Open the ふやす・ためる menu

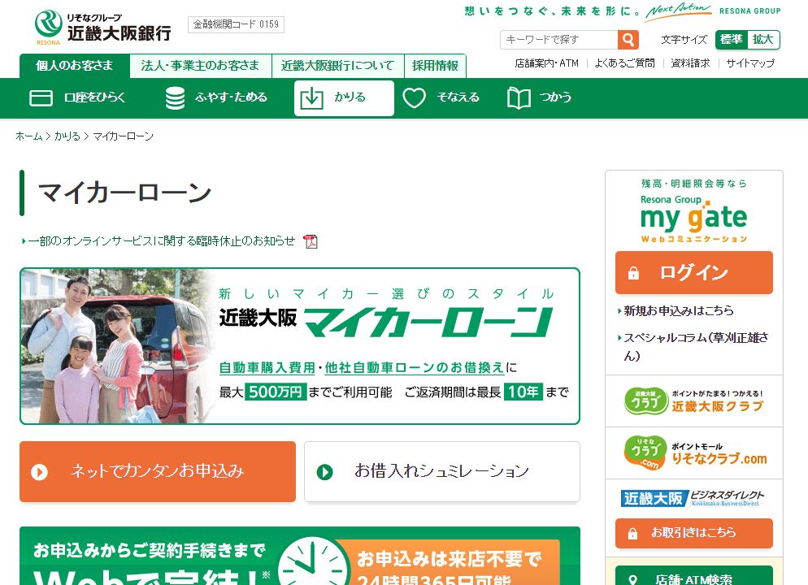pyautogui.click(x=216, y=97)
